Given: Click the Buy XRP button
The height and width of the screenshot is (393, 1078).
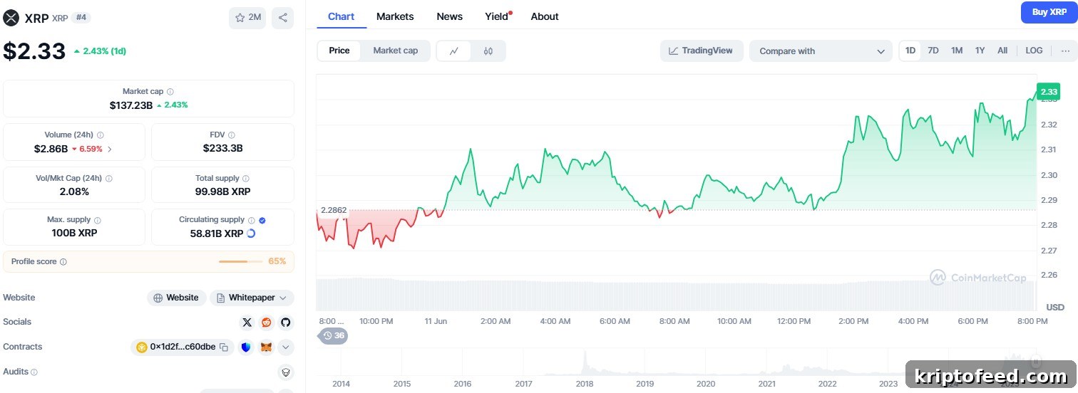Looking at the screenshot, I should click(1049, 12).
